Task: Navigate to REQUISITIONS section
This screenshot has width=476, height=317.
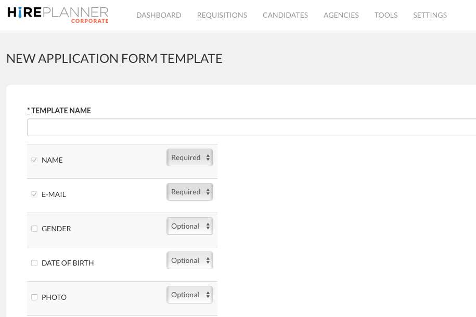Action: point(222,15)
